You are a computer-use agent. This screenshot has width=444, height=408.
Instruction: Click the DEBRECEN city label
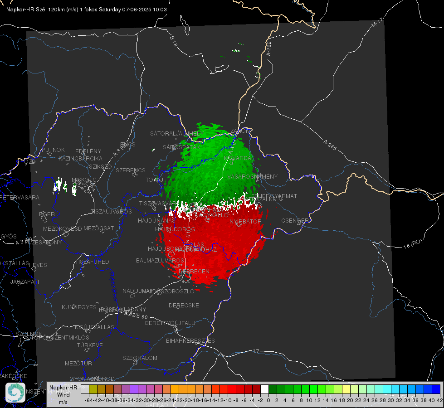tap(194, 271)
